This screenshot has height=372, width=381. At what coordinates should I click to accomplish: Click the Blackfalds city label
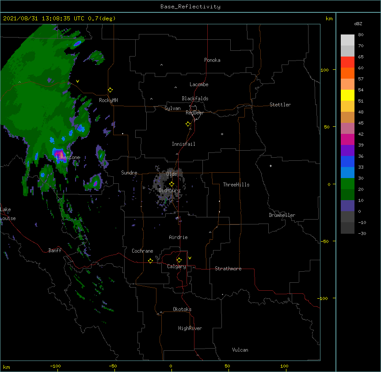(195, 99)
